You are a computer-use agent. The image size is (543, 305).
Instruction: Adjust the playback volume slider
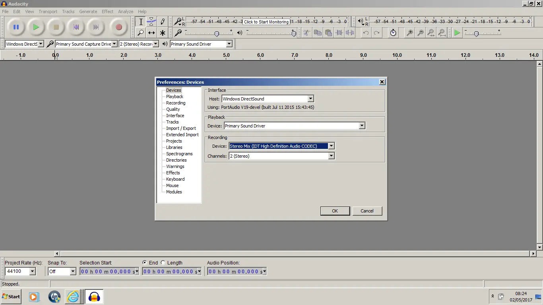coord(294,33)
